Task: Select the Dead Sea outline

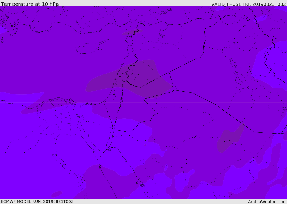Action: point(122,100)
